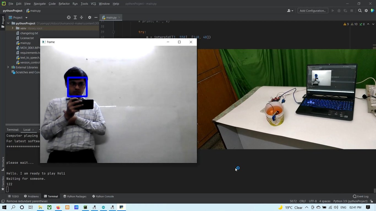Go to previous highlighted error arrow
This screenshot has height=211, width=376.
(x=368, y=24)
